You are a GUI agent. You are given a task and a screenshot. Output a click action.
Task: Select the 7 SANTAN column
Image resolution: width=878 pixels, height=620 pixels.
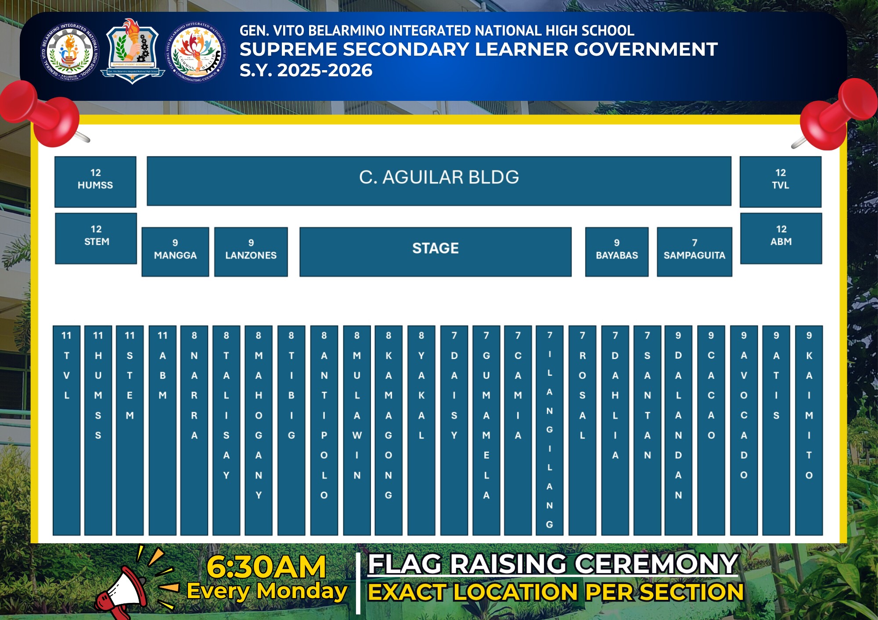tap(648, 430)
